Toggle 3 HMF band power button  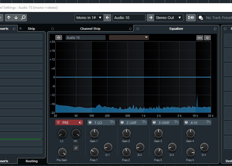click(x=154, y=122)
